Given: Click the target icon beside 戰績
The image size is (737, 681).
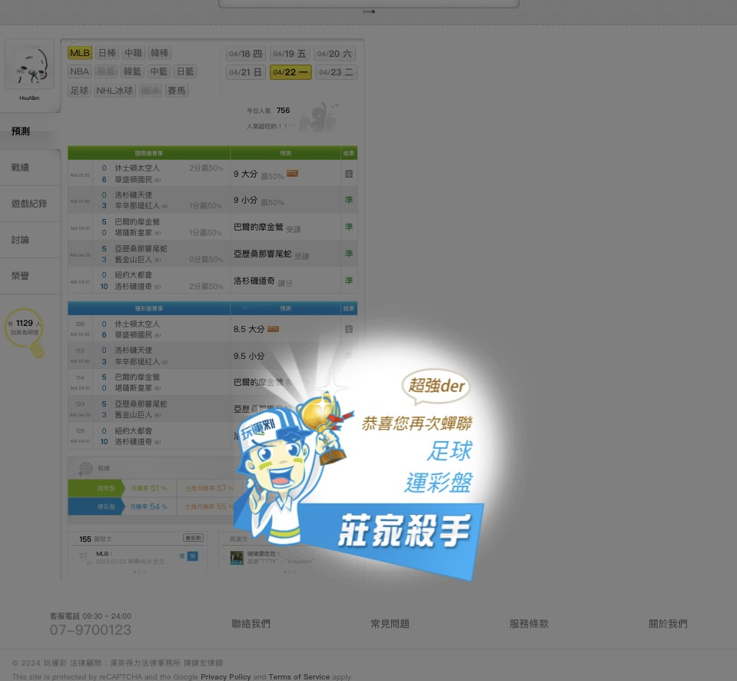Looking at the screenshot, I should tap(85, 469).
